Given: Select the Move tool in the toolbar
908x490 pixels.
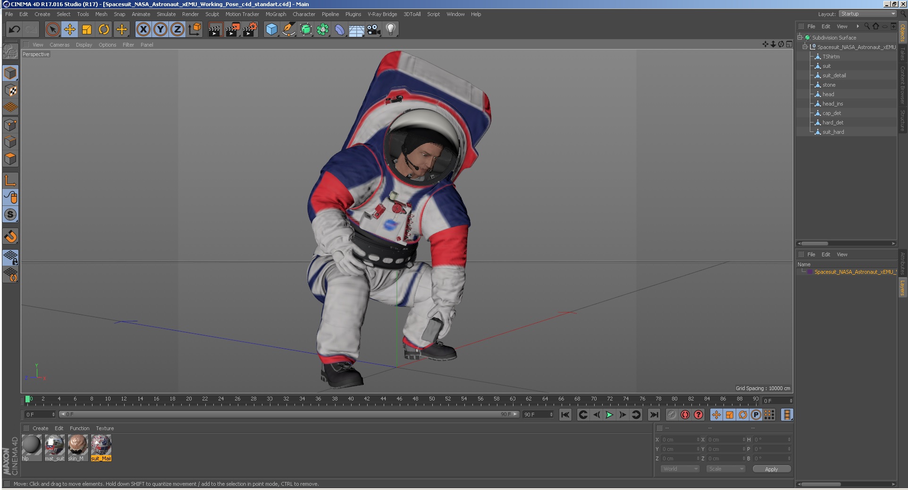Looking at the screenshot, I should pos(69,30).
